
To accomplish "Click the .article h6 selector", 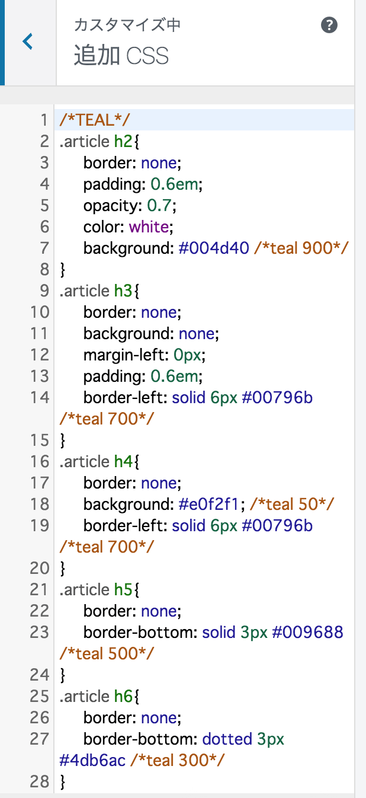I will (x=99, y=697).
